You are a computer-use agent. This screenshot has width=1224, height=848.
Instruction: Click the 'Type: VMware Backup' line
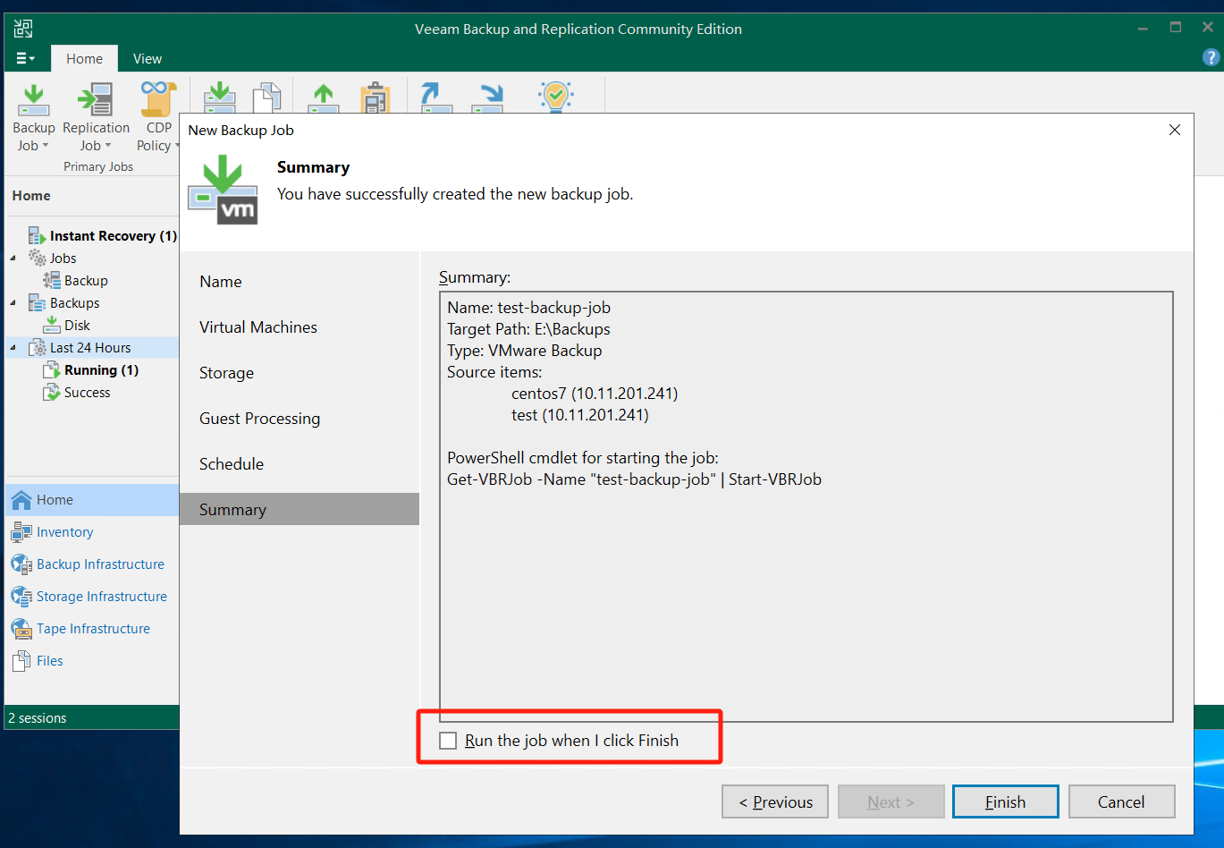coord(525,351)
